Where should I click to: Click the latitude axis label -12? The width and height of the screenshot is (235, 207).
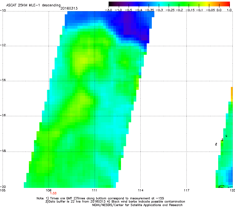pyautogui.click(x=3, y=45)
